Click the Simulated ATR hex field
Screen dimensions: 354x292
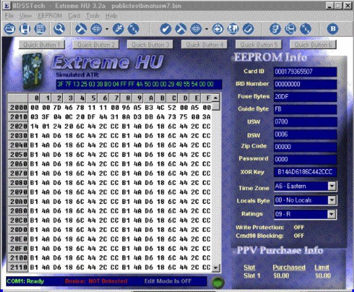point(138,84)
